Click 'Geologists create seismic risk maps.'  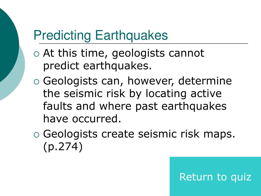coord(139,134)
